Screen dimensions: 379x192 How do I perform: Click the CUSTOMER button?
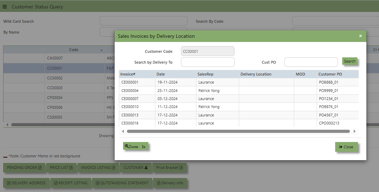tap(136, 168)
